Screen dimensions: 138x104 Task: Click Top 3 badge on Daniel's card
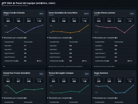(41, 74)
